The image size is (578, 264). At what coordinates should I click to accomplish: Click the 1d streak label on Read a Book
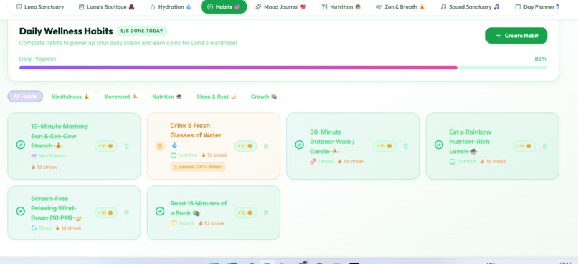[x=212, y=223]
